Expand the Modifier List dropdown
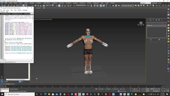Image resolution: width=170 pixels, height=96 pixels. click(x=156, y=25)
